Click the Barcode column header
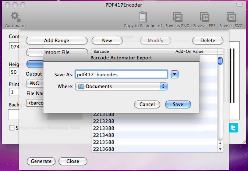 133,51
